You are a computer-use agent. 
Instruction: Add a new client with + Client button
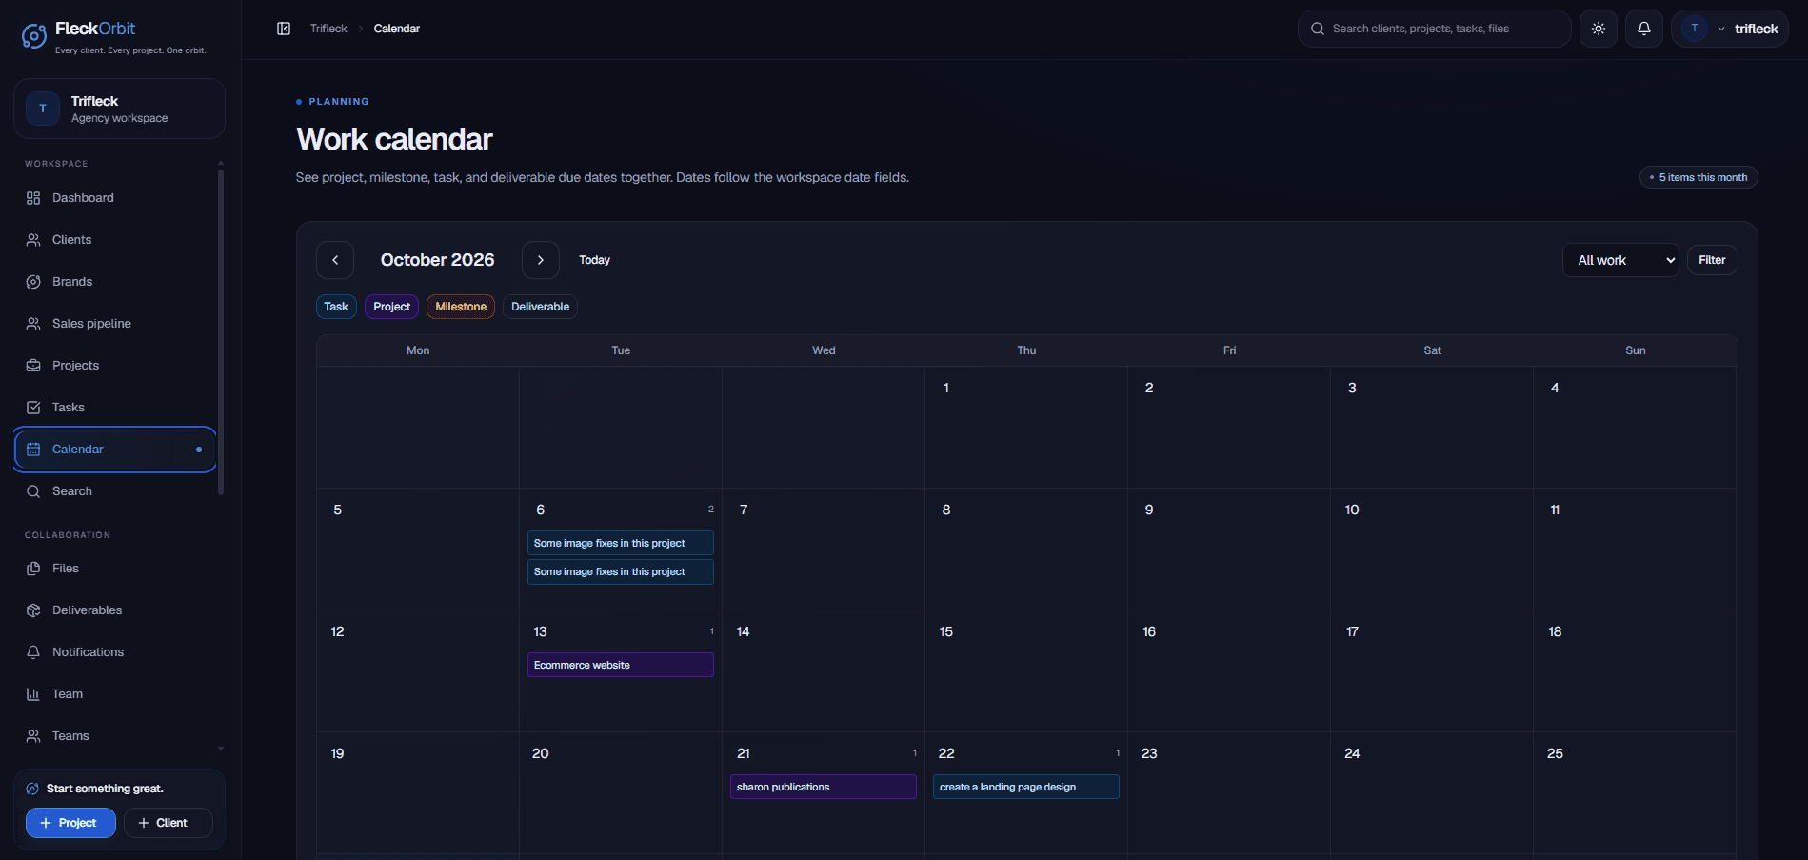(x=169, y=823)
